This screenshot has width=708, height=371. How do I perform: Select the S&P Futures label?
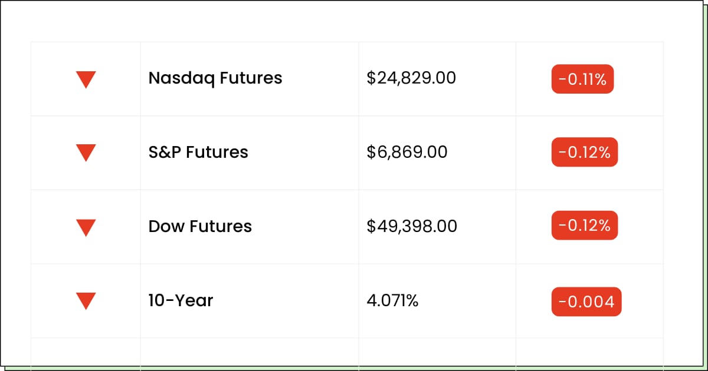pos(198,152)
